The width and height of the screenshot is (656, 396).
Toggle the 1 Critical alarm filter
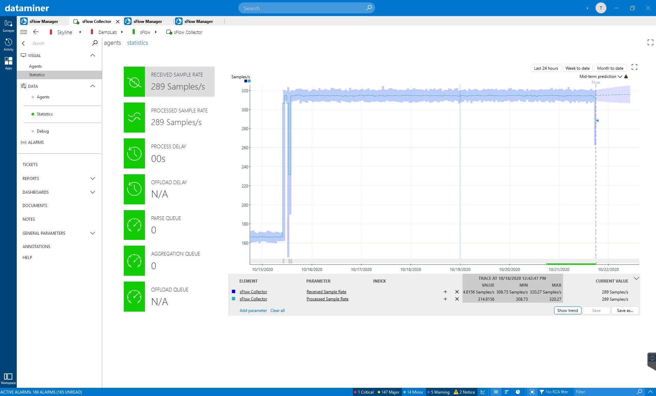point(364,392)
